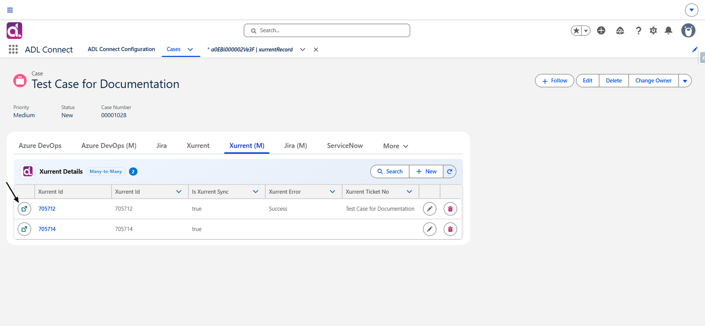Open the notifications bell
The height and width of the screenshot is (326, 705).
coord(668,30)
